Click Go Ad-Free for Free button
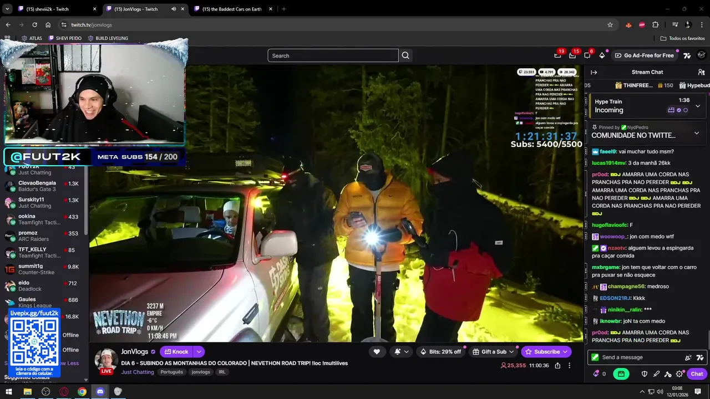 point(644,55)
